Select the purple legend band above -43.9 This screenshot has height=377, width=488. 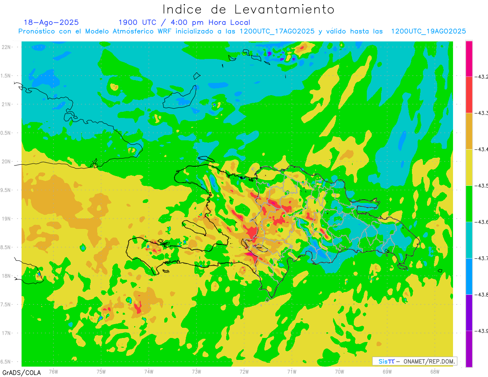click(469, 312)
